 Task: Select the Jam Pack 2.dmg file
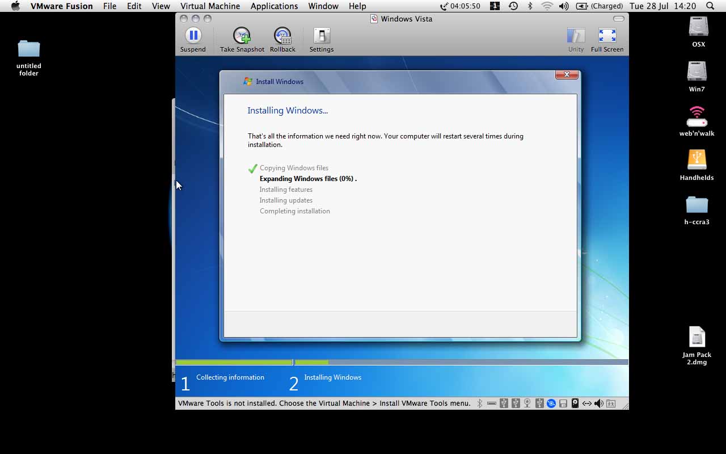697,338
